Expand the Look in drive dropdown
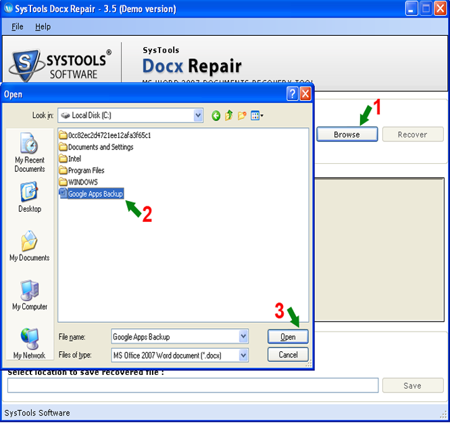 pyautogui.click(x=198, y=116)
